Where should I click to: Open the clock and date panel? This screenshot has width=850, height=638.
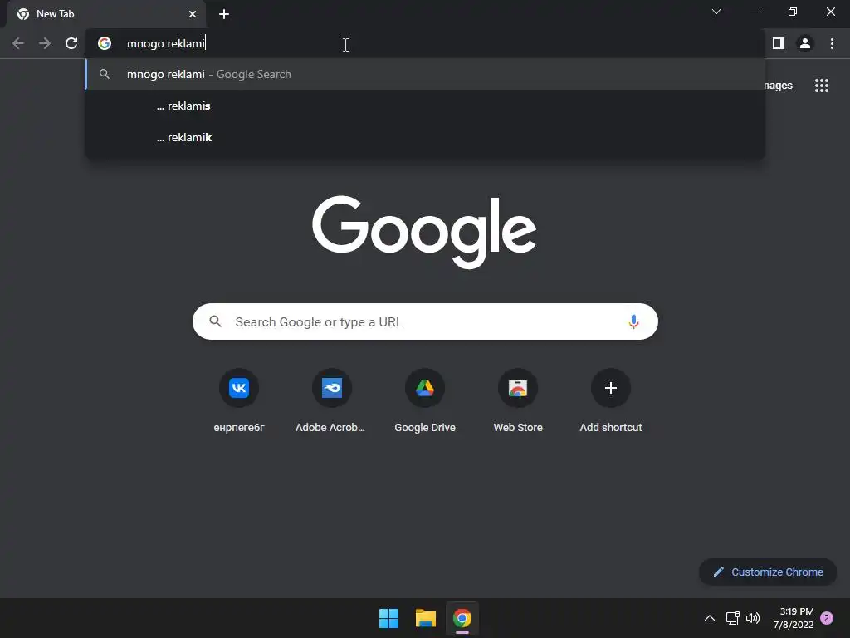pyautogui.click(x=793, y=618)
